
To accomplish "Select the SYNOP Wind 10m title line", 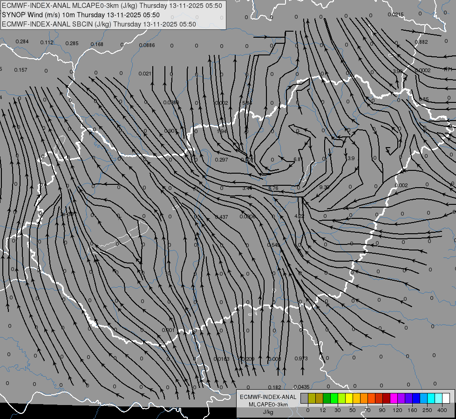I will tap(81, 15).
